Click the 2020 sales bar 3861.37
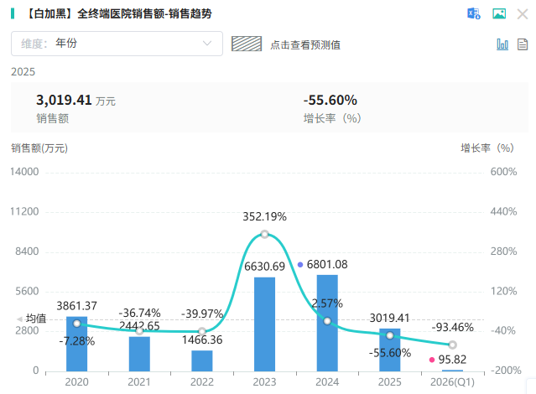This screenshot has height=394, width=536. pos(76,344)
